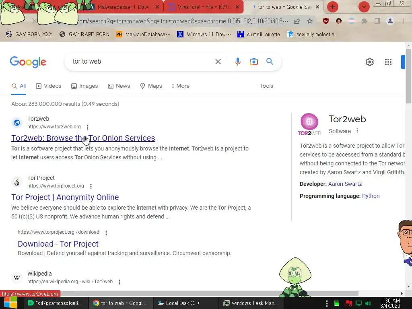Click the Aaron Swartz developer link
Viewport: 412px width, 309px height.
tap(345, 184)
